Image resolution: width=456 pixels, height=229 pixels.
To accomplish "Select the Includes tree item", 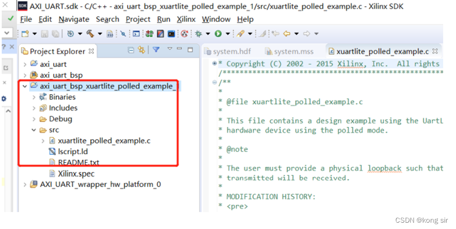I will point(59,108).
